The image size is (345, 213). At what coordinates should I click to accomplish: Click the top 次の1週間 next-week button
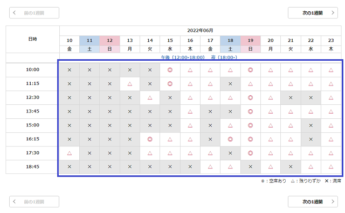point(313,13)
